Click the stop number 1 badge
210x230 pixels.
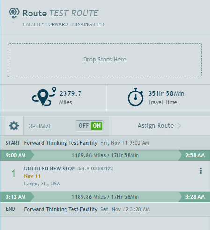(14, 174)
